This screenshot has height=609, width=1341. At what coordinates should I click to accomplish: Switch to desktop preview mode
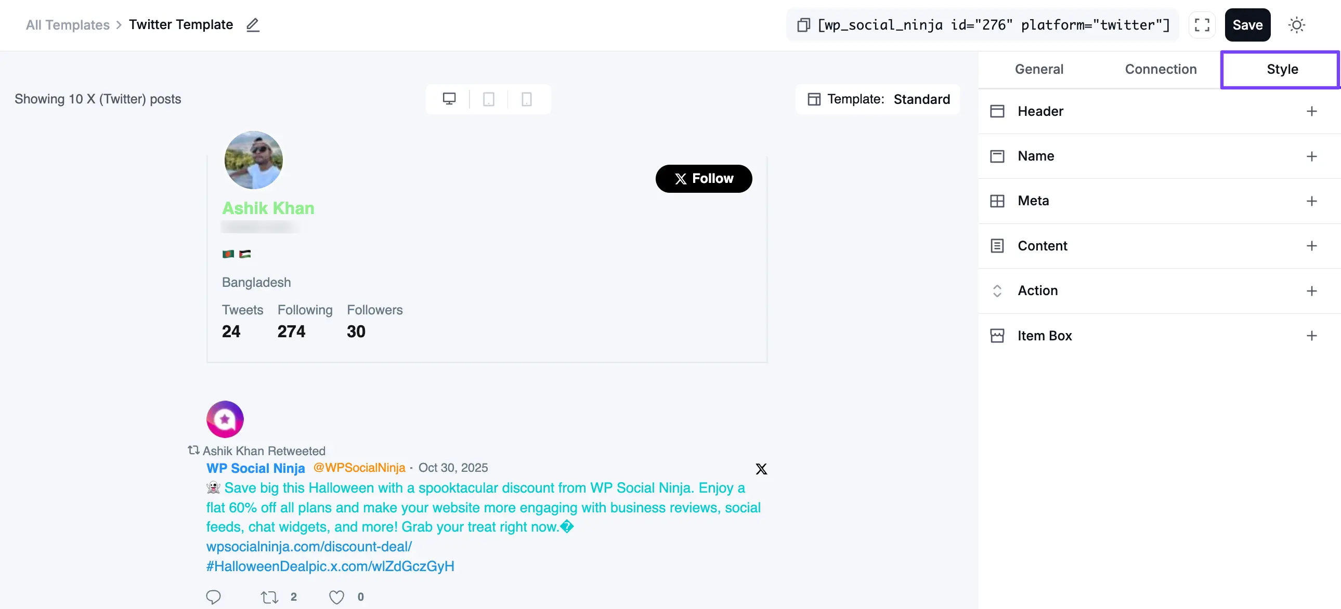[x=449, y=99]
